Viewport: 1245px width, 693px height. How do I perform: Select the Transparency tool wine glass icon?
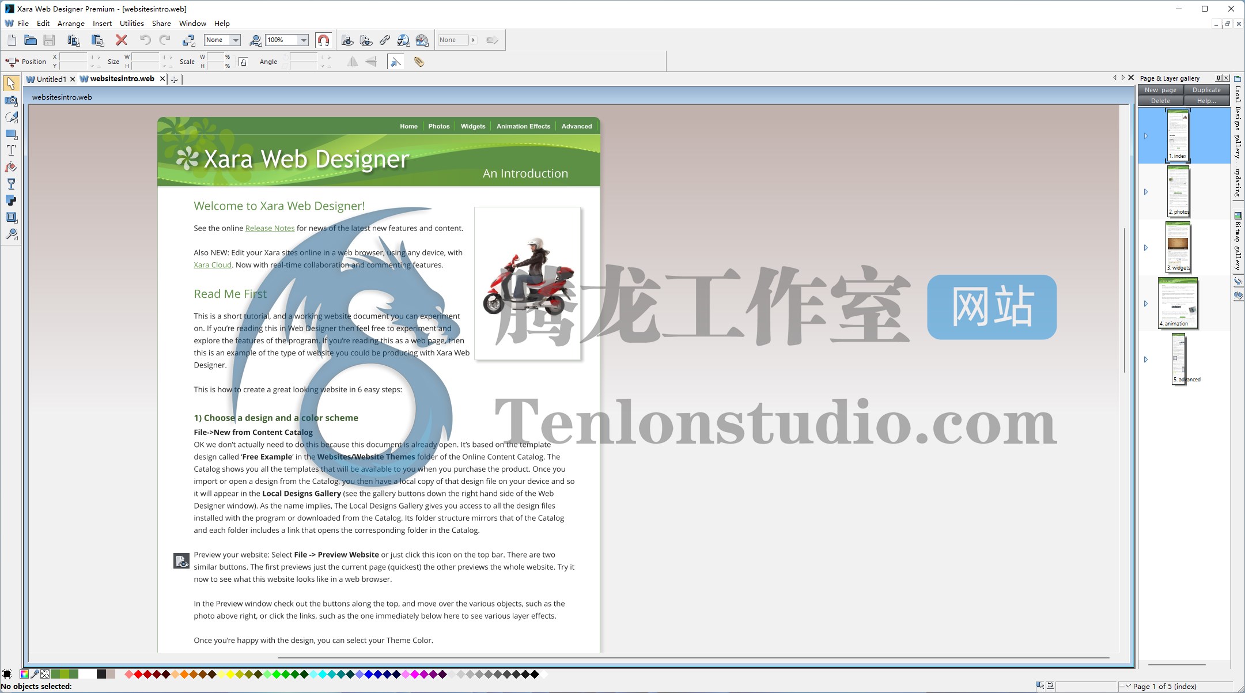click(11, 184)
